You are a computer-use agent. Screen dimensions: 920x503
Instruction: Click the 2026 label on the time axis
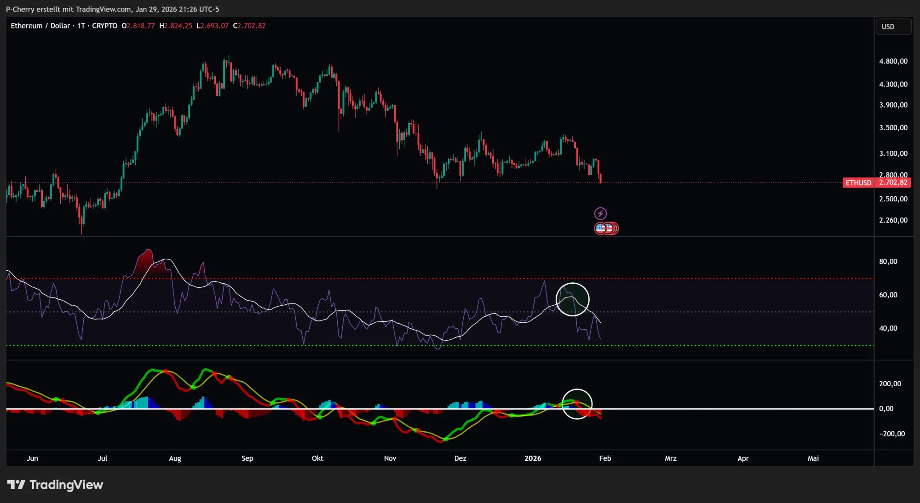tap(533, 458)
